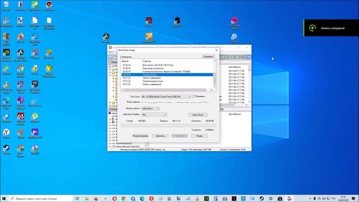Open the Recycle Bin desktop icon
This screenshot has width=359, height=202.
6,6
